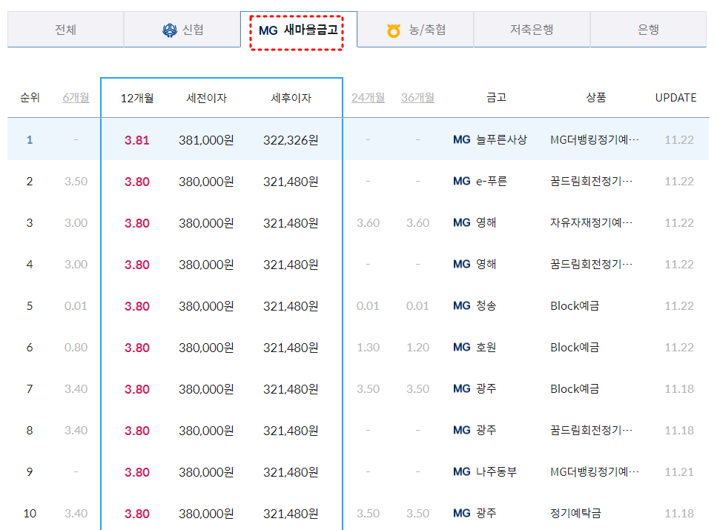
Task: Open 꿈드림회전정기 product in rank 4
Action: tap(591, 265)
